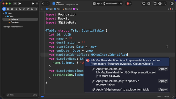
Task: Enable code review overlapping circles icon
Action: (x=160, y=4)
